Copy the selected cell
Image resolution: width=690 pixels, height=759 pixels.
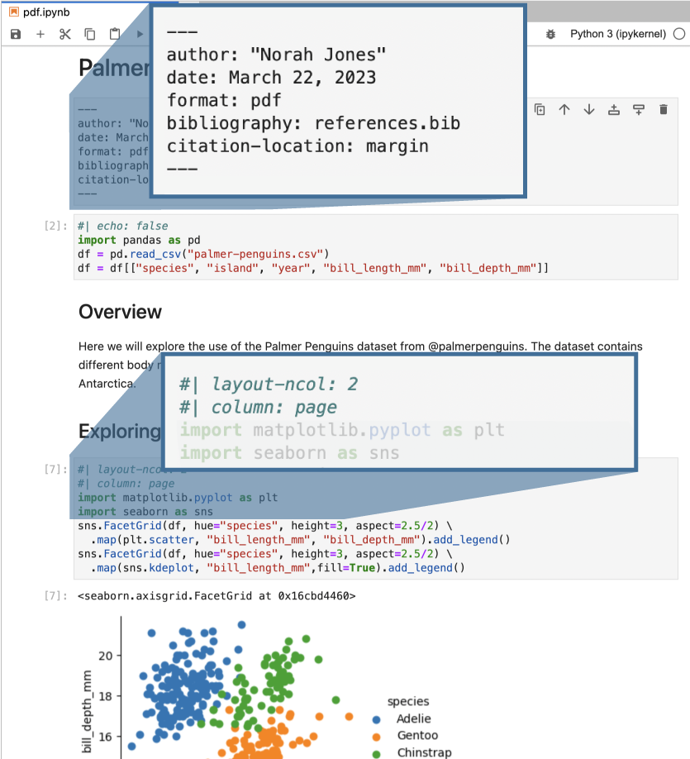click(90, 34)
